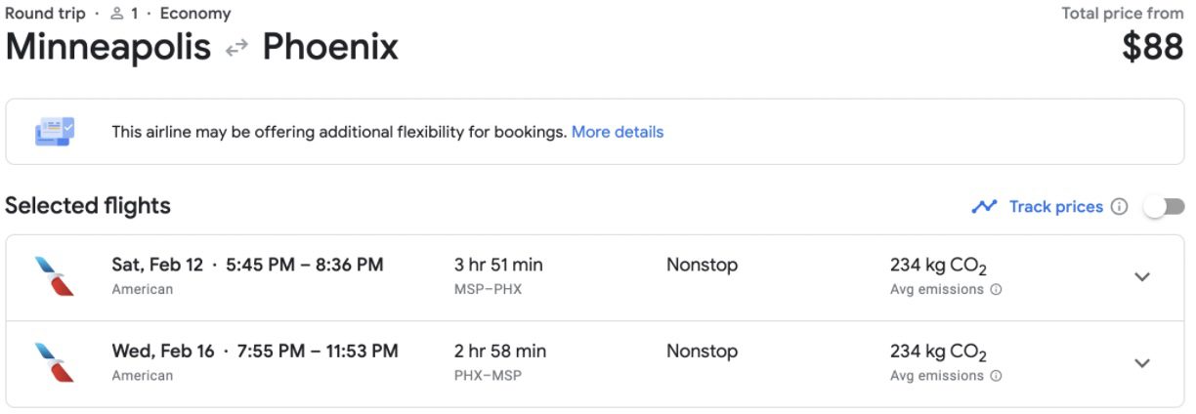
Task: Click the emissions info icon for Feb 16 flight
Action: [996, 376]
